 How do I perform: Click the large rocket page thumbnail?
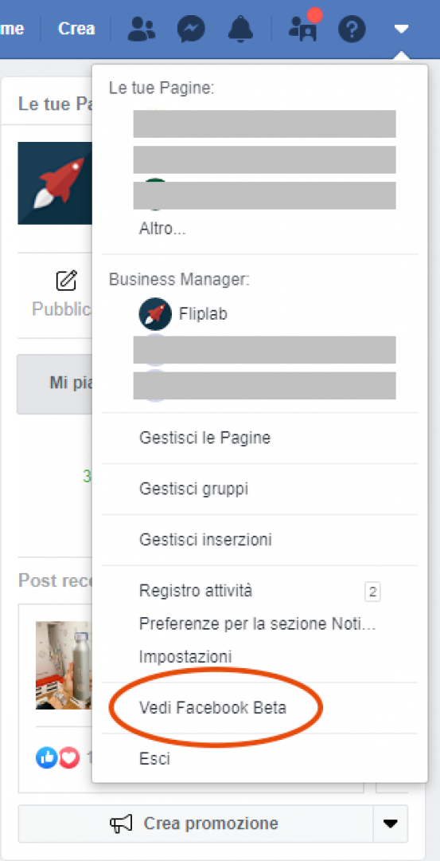[x=55, y=183]
